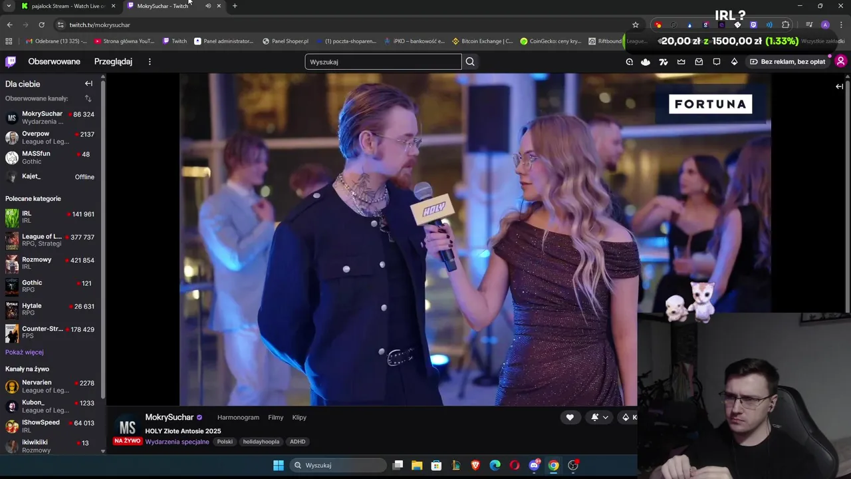Open a new Chrome tab

235,6
